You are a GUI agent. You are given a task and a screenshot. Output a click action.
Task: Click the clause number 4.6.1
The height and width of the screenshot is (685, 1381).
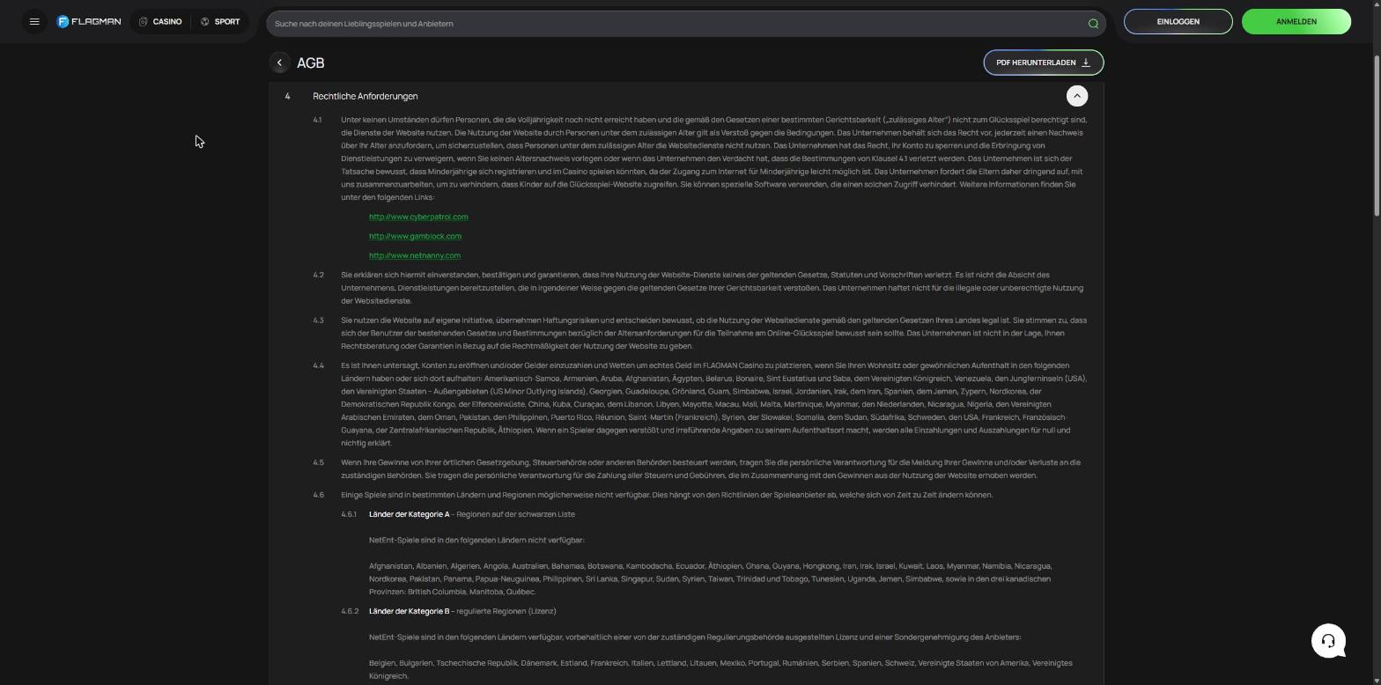[349, 514]
